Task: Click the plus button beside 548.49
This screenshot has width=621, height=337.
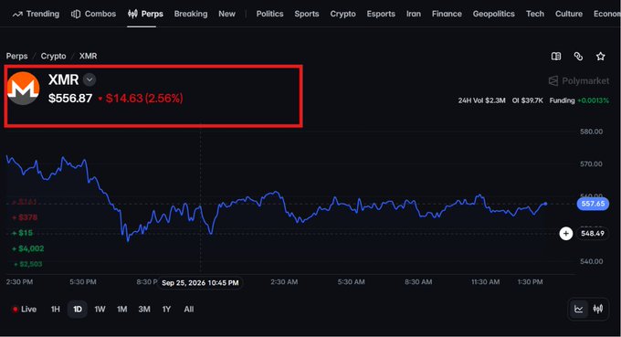Action: (x=566, y=234)
